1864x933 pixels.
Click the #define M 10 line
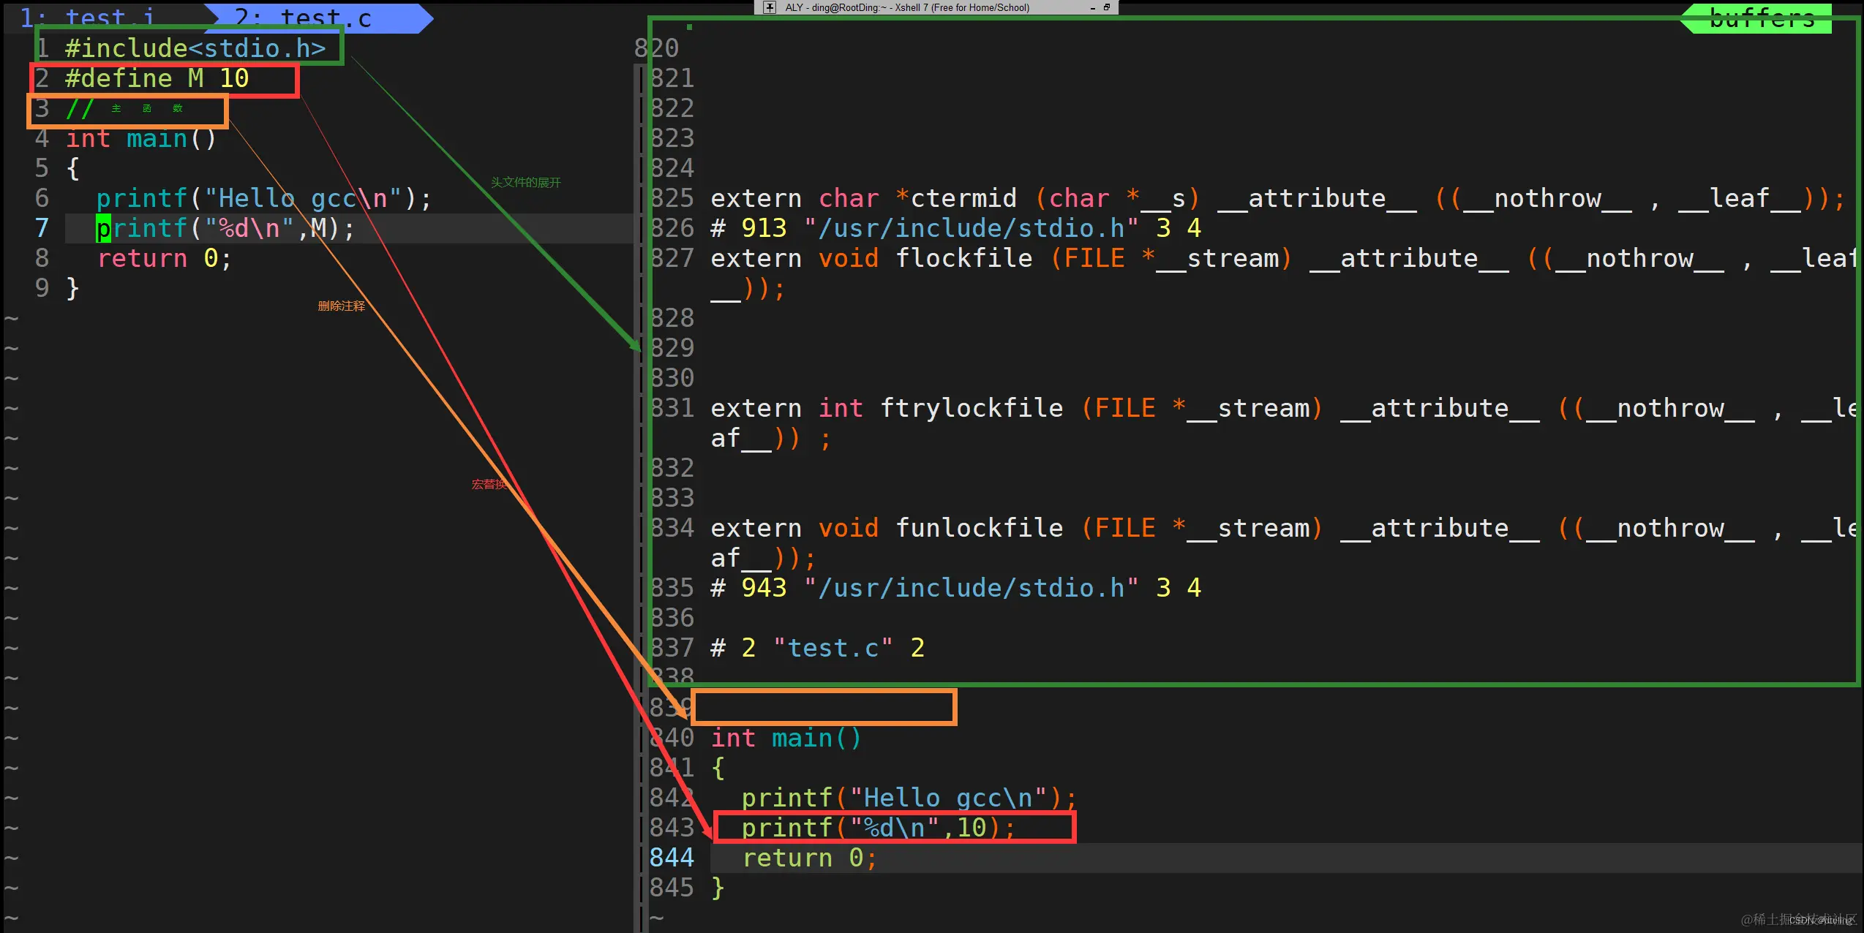tap(157, 78)
